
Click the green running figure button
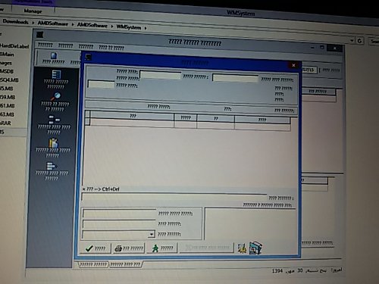coord(162,248)
